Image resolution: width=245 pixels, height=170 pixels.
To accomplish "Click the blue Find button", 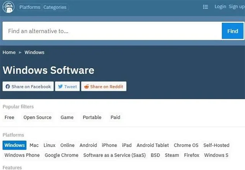I will [x=233, y=31].
